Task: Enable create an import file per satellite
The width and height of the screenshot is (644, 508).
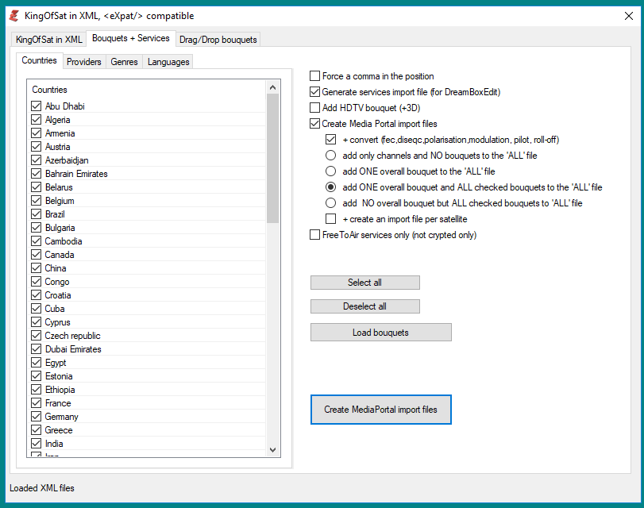Action: coord(330,219)
